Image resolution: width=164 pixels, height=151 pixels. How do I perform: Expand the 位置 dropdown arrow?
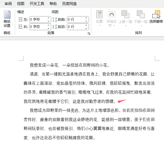coord(100,26)
